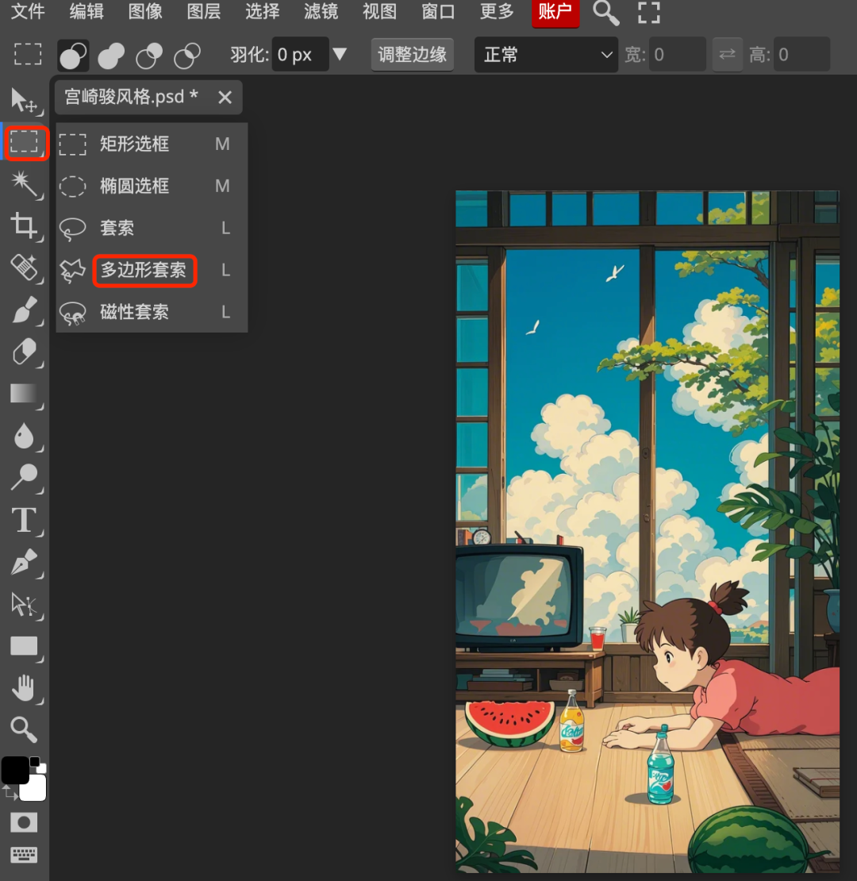Enable the subtract from selection mode
The height and width of the screenshot is (881, 857).
[x=149, y=55]
